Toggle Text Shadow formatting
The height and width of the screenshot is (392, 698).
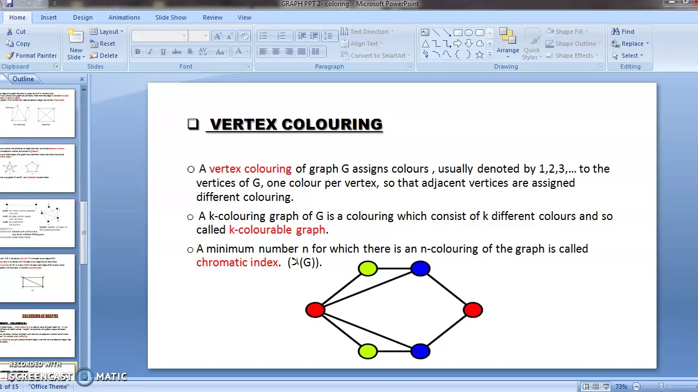pyautogui.click(x=189, y=52)
